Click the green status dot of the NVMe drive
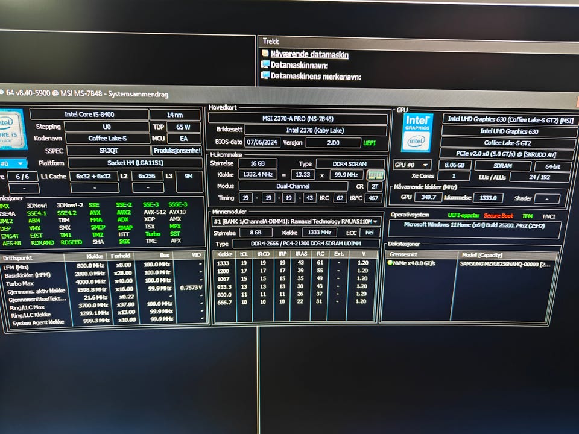 tap(390, 263)
